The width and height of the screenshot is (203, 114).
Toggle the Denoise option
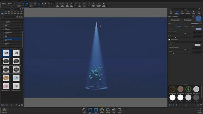27,4
